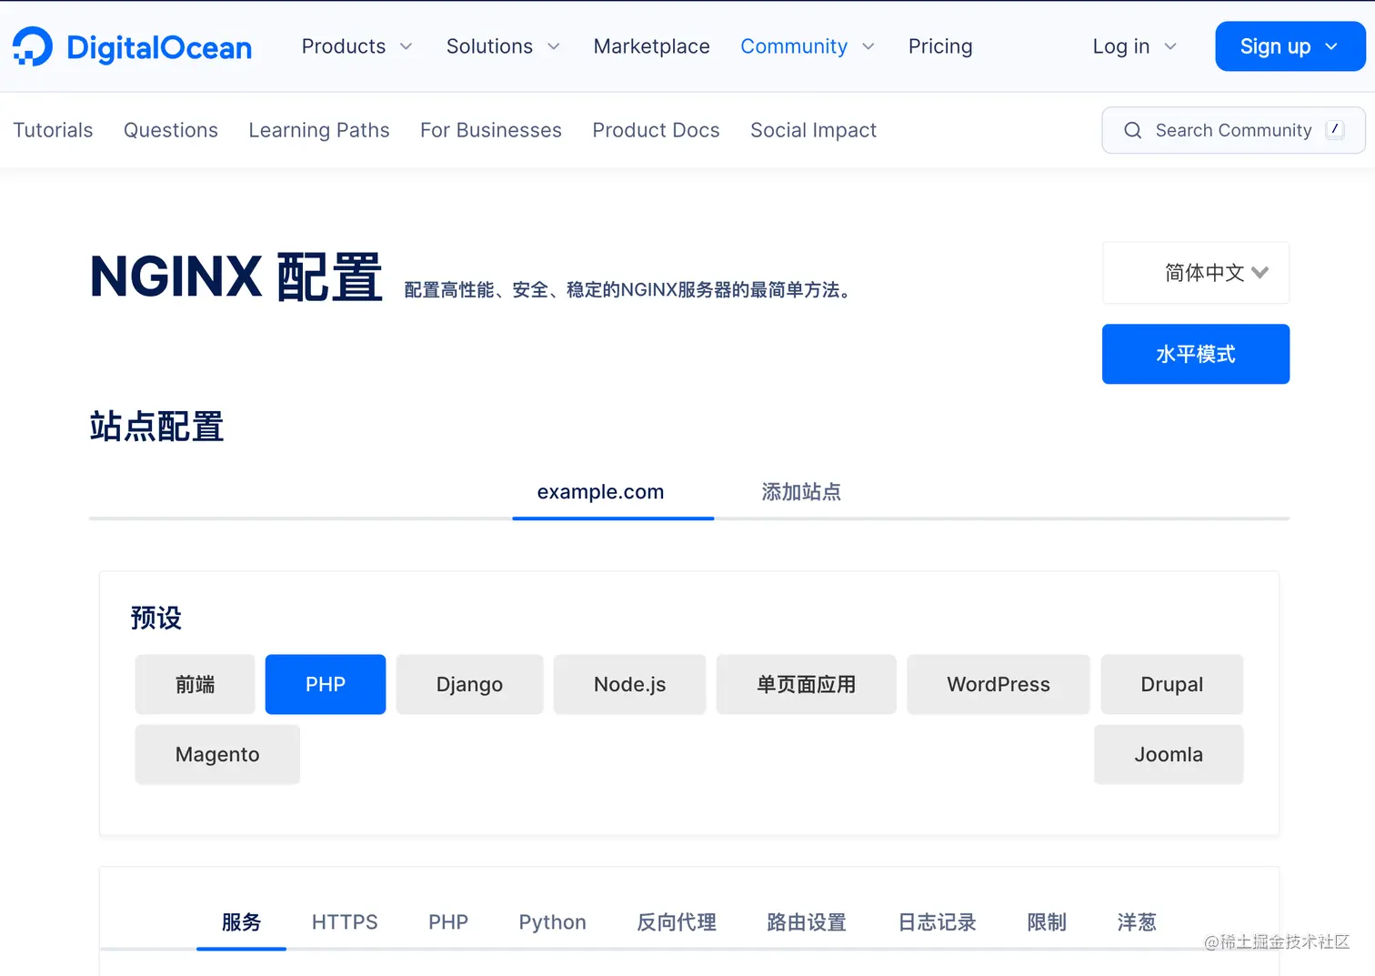Viewport: 1375px width, 976px height.
Task: Select the Django preset
Action: pyautogui.click(x=469, y=684)
